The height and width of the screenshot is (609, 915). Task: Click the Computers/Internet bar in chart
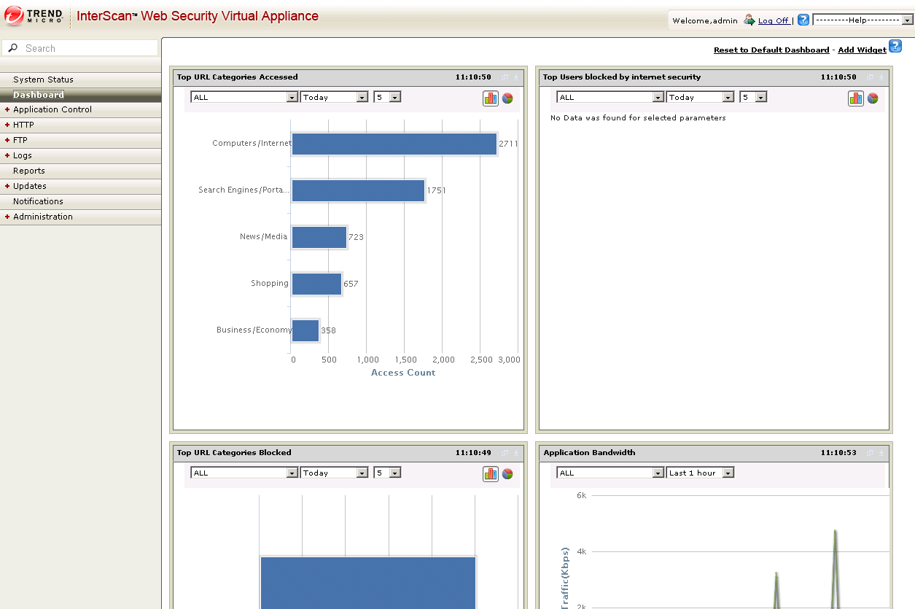point(394,144)
